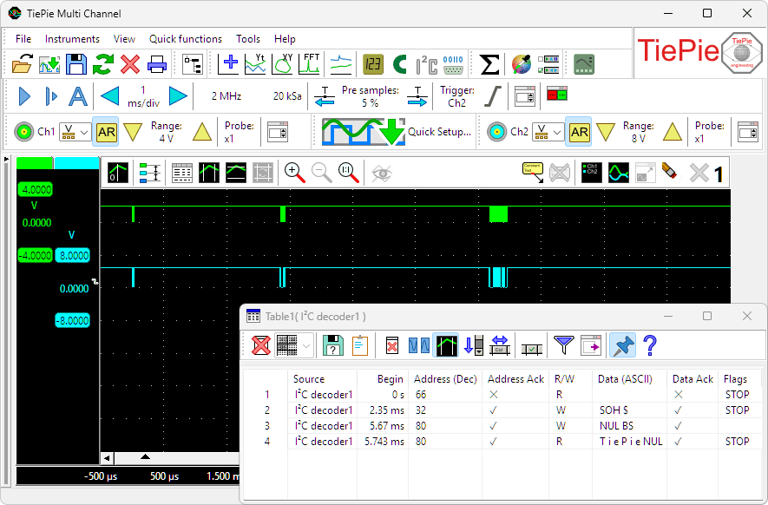Image resolution: width=768 pixels, height=505 pixels.
Task: Click the one-shot measure button
Action: pyautogui.click(x=51, y=96)
